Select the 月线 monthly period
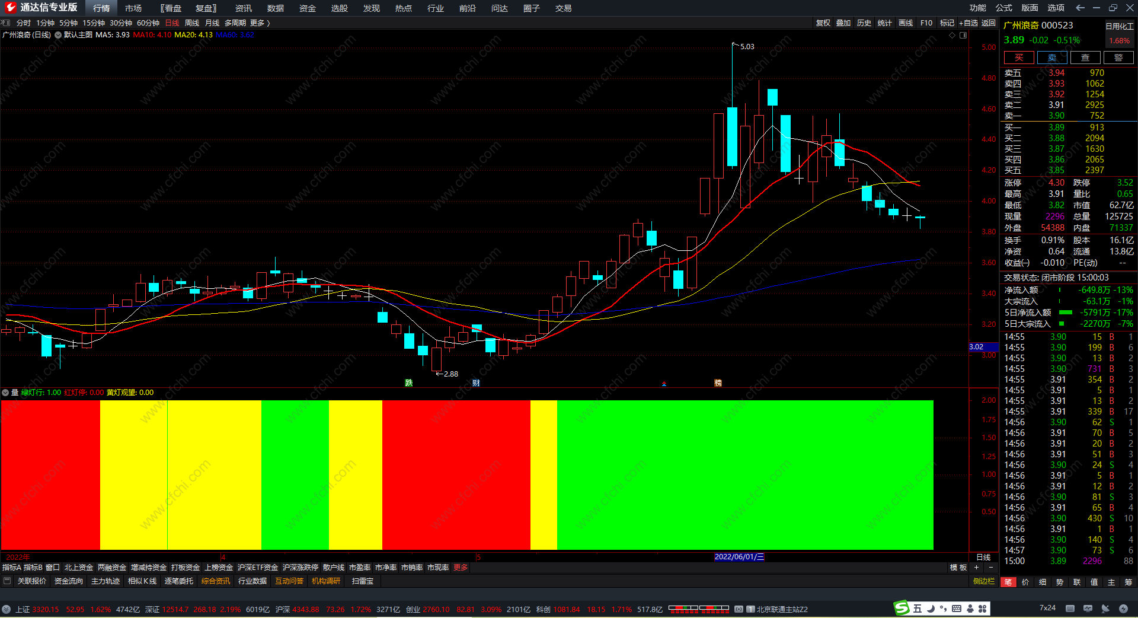1138x618 pixels. pos(212,23)
